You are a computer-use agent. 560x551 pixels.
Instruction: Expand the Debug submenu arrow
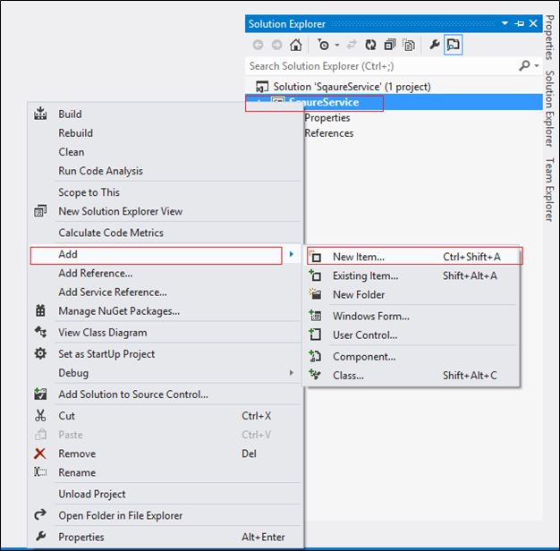tap(292, 373)
